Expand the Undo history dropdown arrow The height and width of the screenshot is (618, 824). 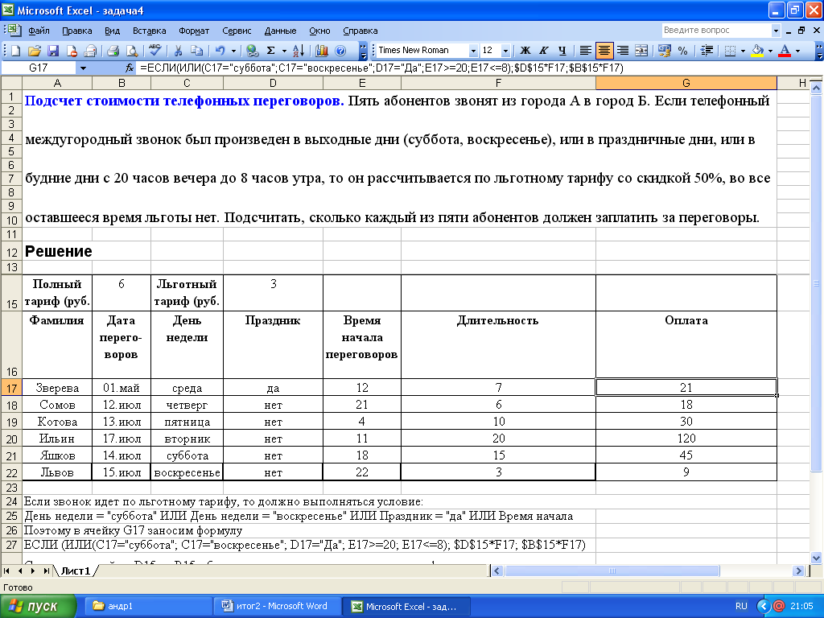click(234, 51)
